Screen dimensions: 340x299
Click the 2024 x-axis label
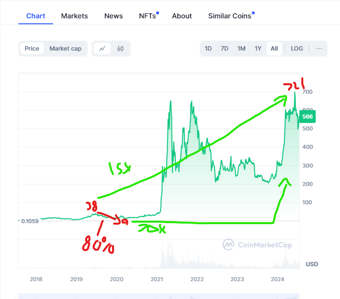278,279
